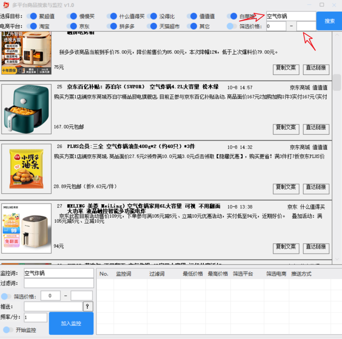
Task: Click the blue 搜索 button
Action: (329, 21)
